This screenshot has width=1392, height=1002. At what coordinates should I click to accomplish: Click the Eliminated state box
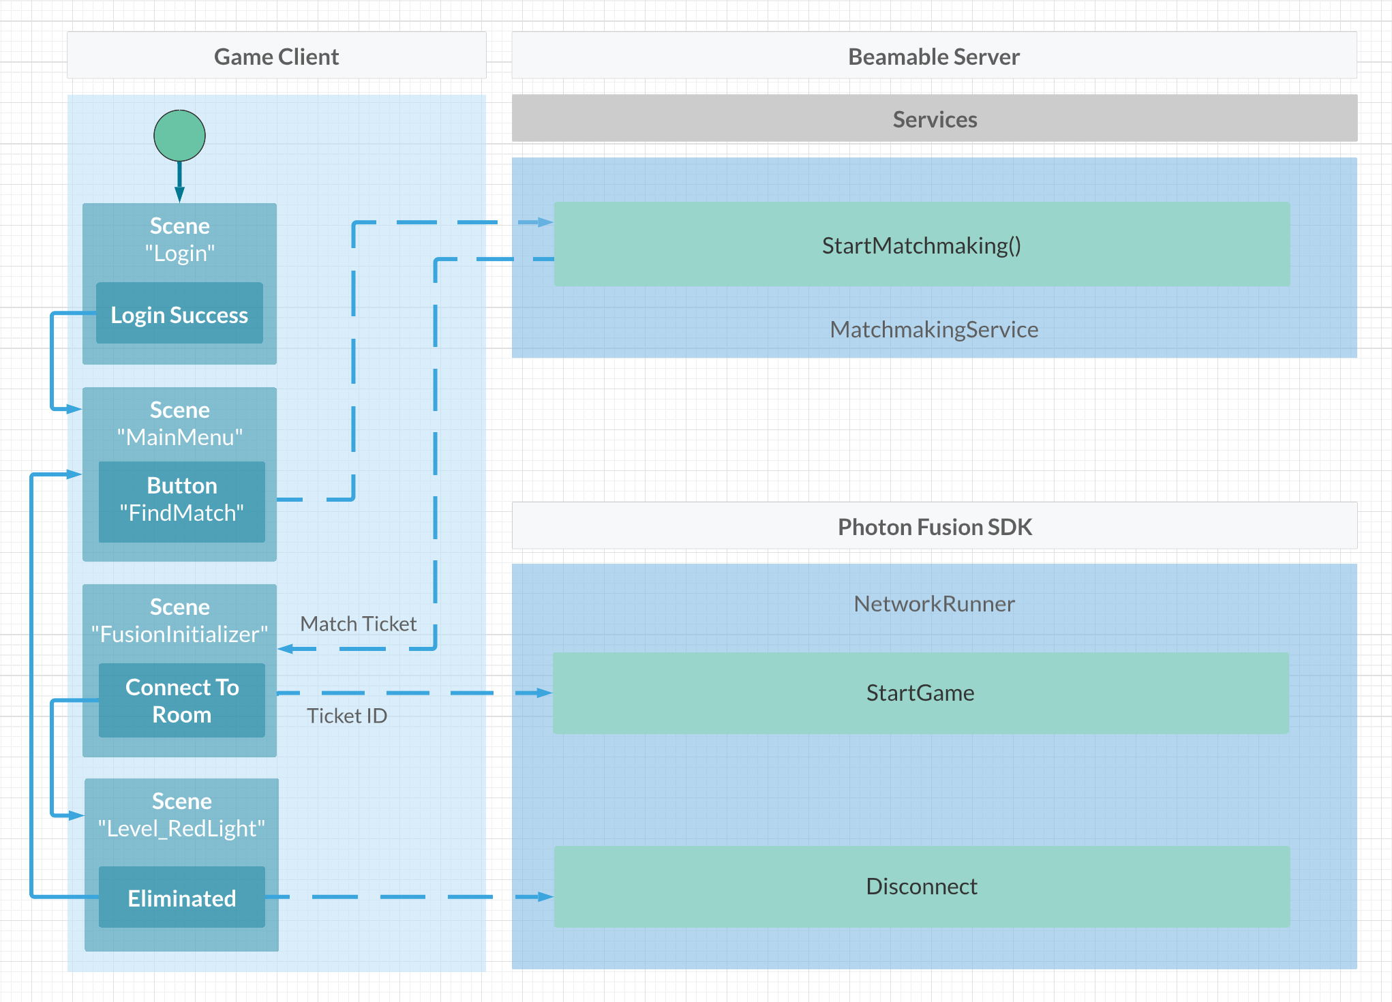click(181, 898)
